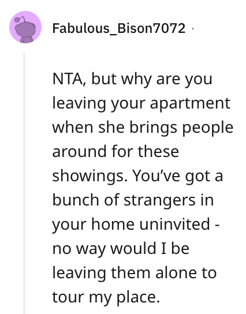
Task: Click the phrase "You've got a"
Action: pos(178,176)
